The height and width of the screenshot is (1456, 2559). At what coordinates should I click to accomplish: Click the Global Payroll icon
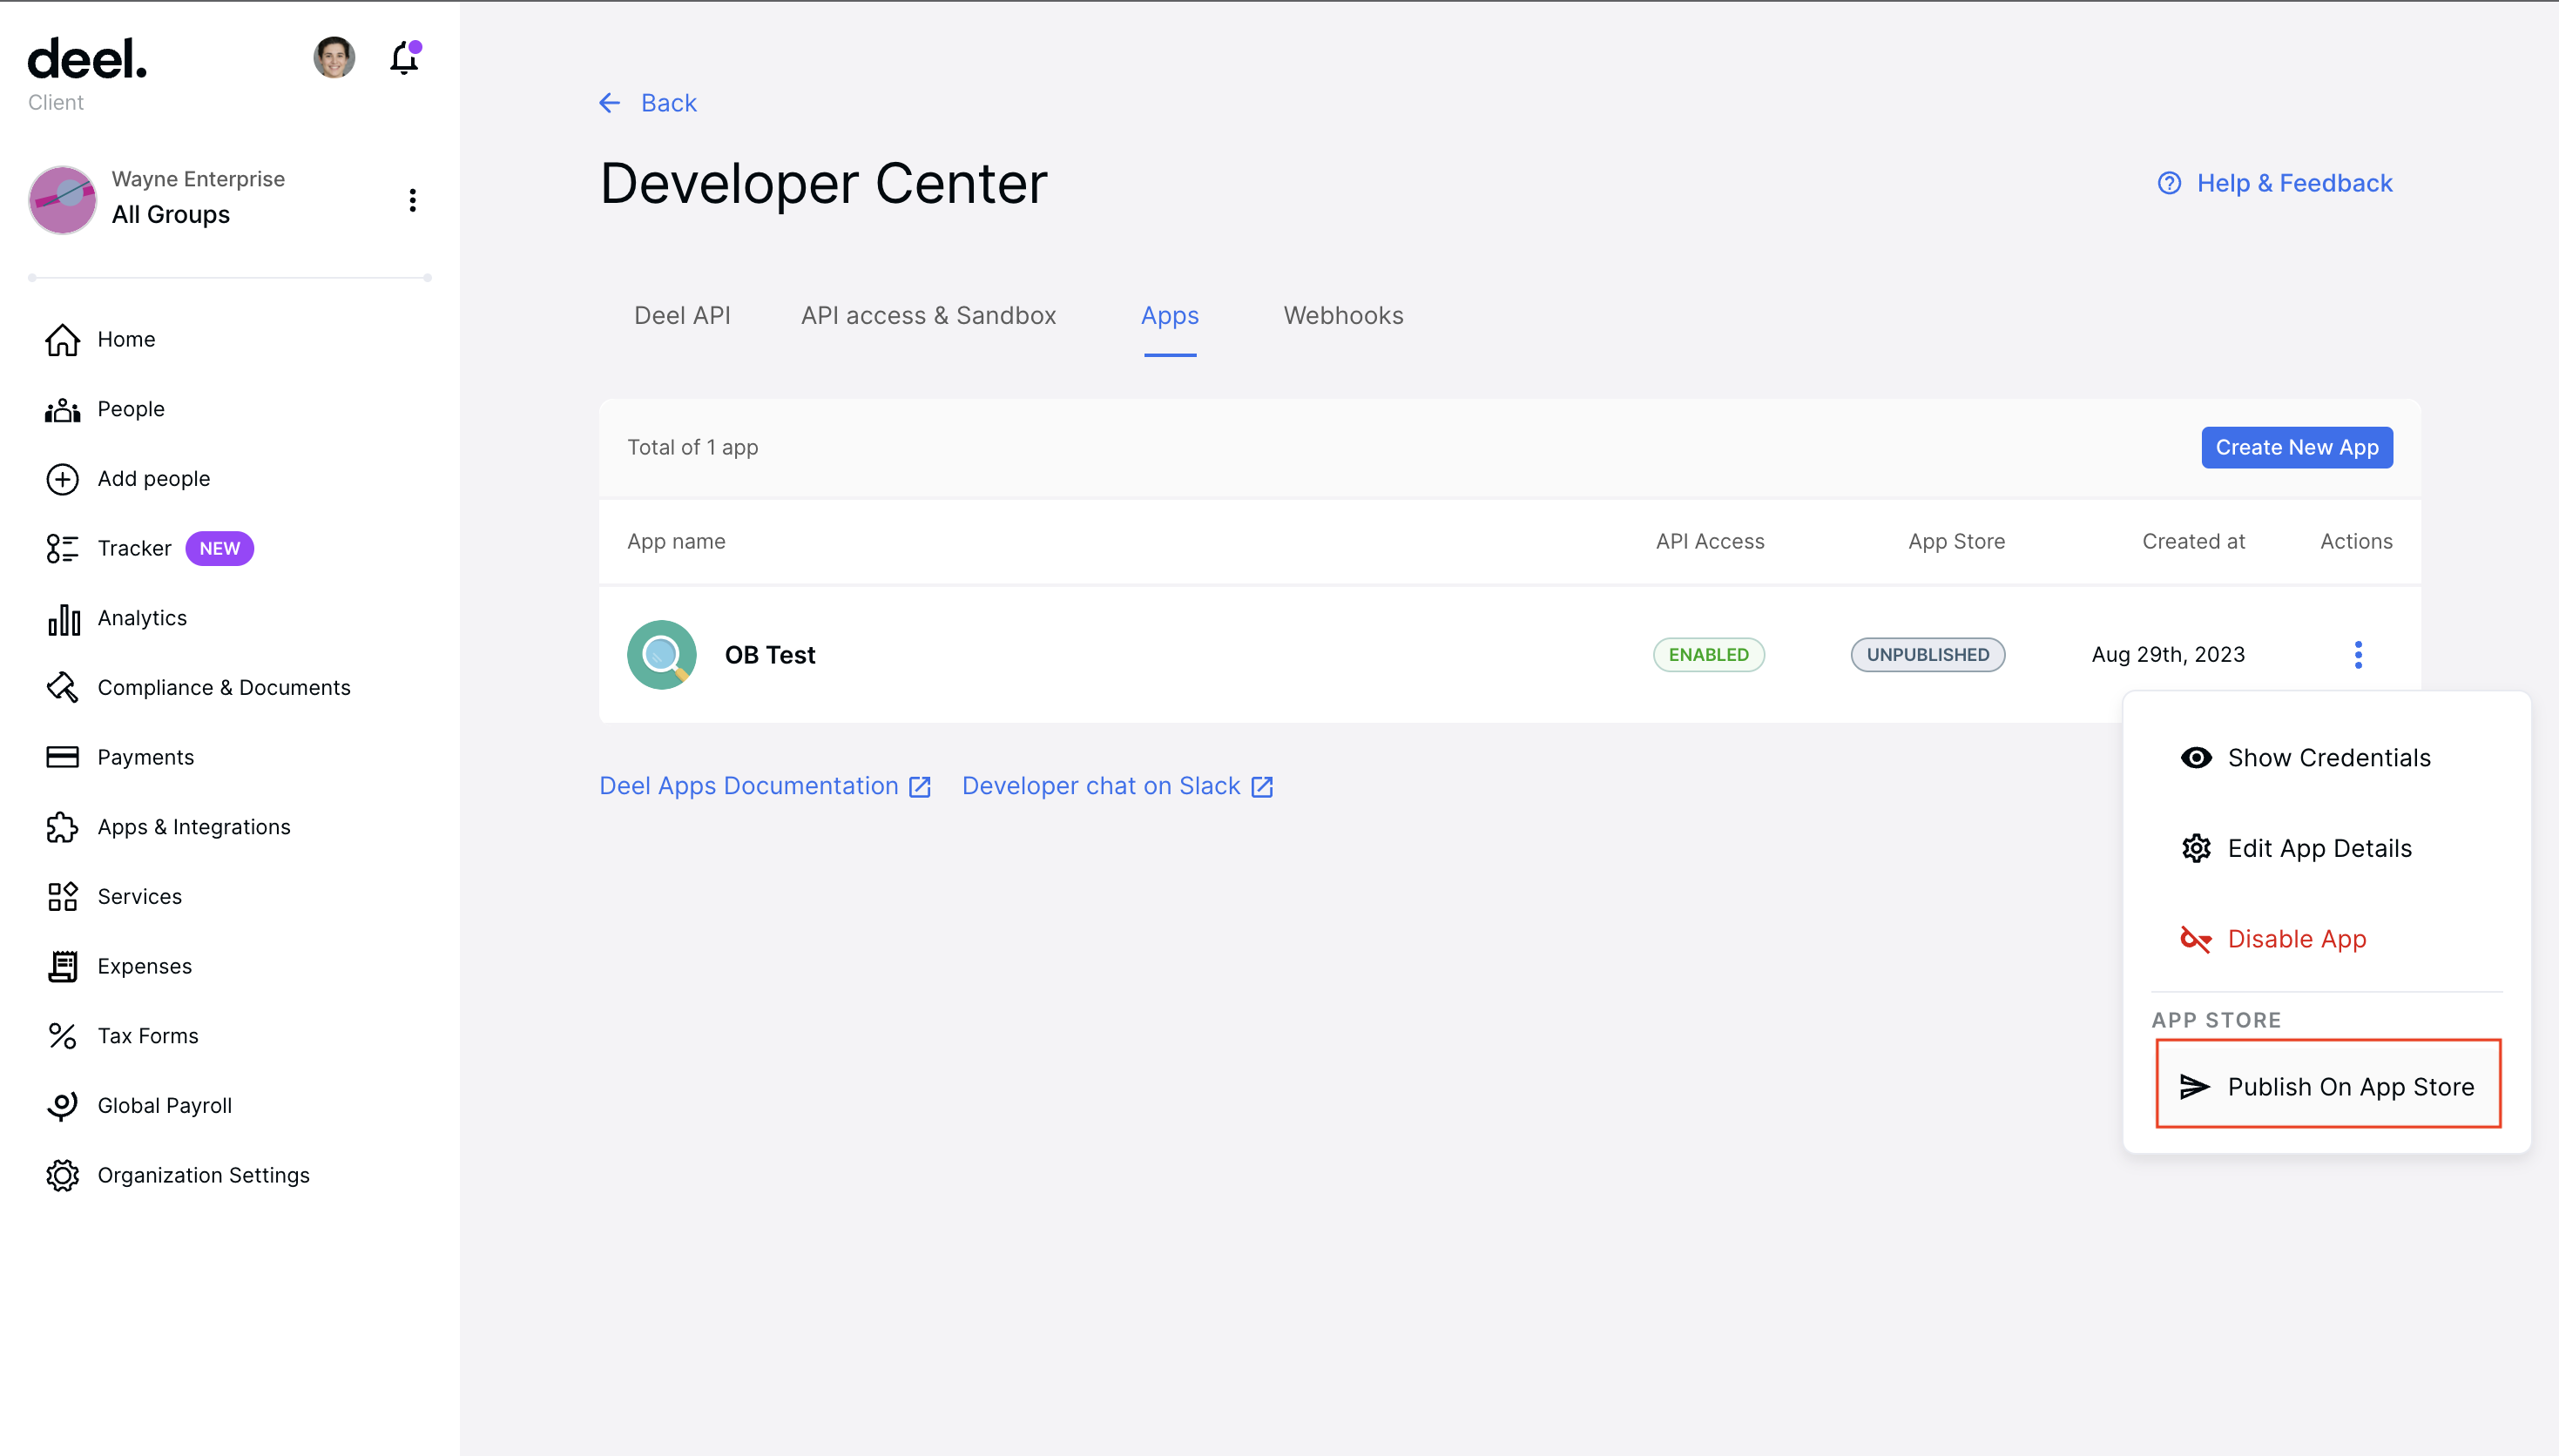[62, 1106]
